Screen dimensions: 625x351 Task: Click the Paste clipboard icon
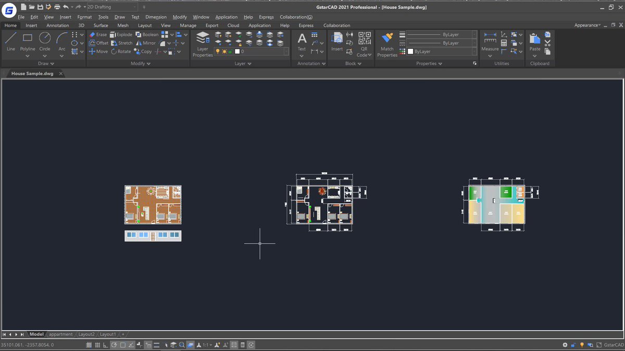tap(535, 42)
